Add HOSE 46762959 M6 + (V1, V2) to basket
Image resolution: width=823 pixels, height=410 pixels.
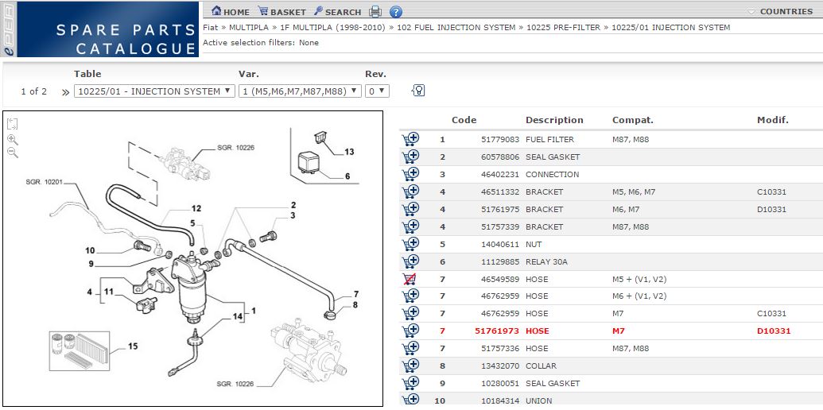pos(410,296)
